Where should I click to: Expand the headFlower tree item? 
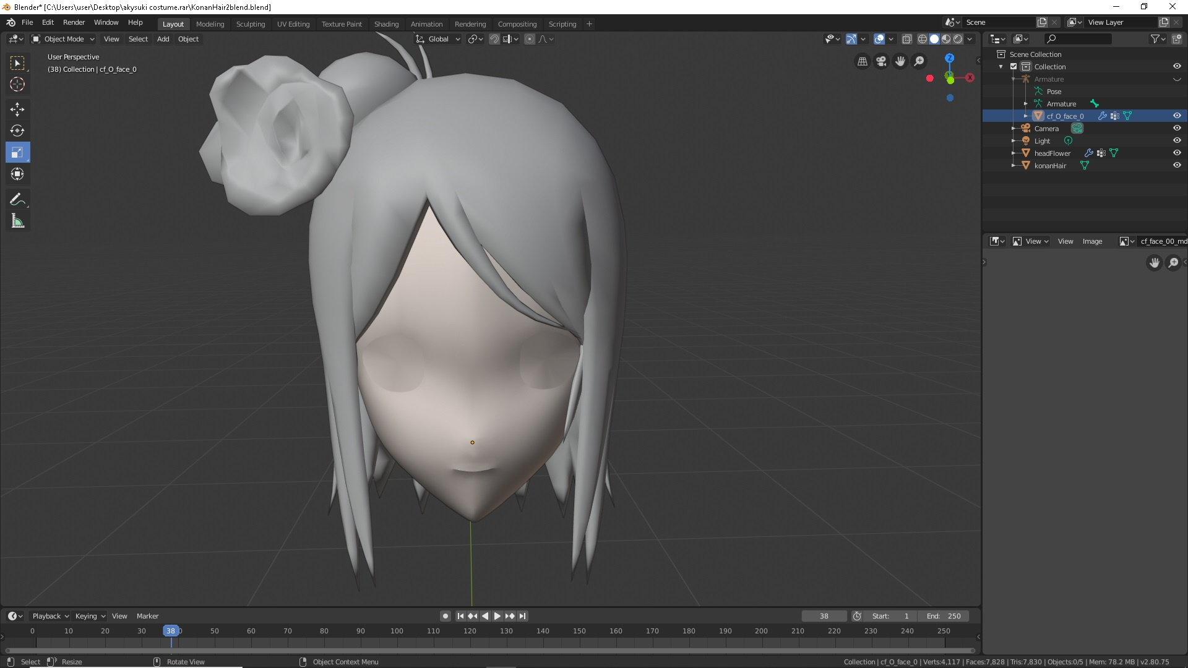tap(1014, 153)
